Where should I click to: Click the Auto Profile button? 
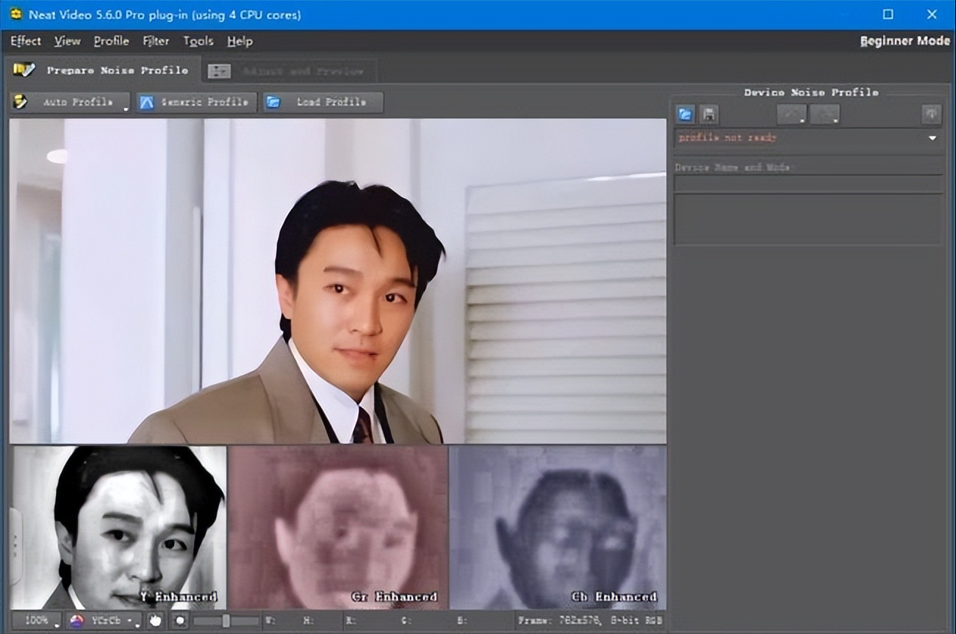click(x=70, y=102)
